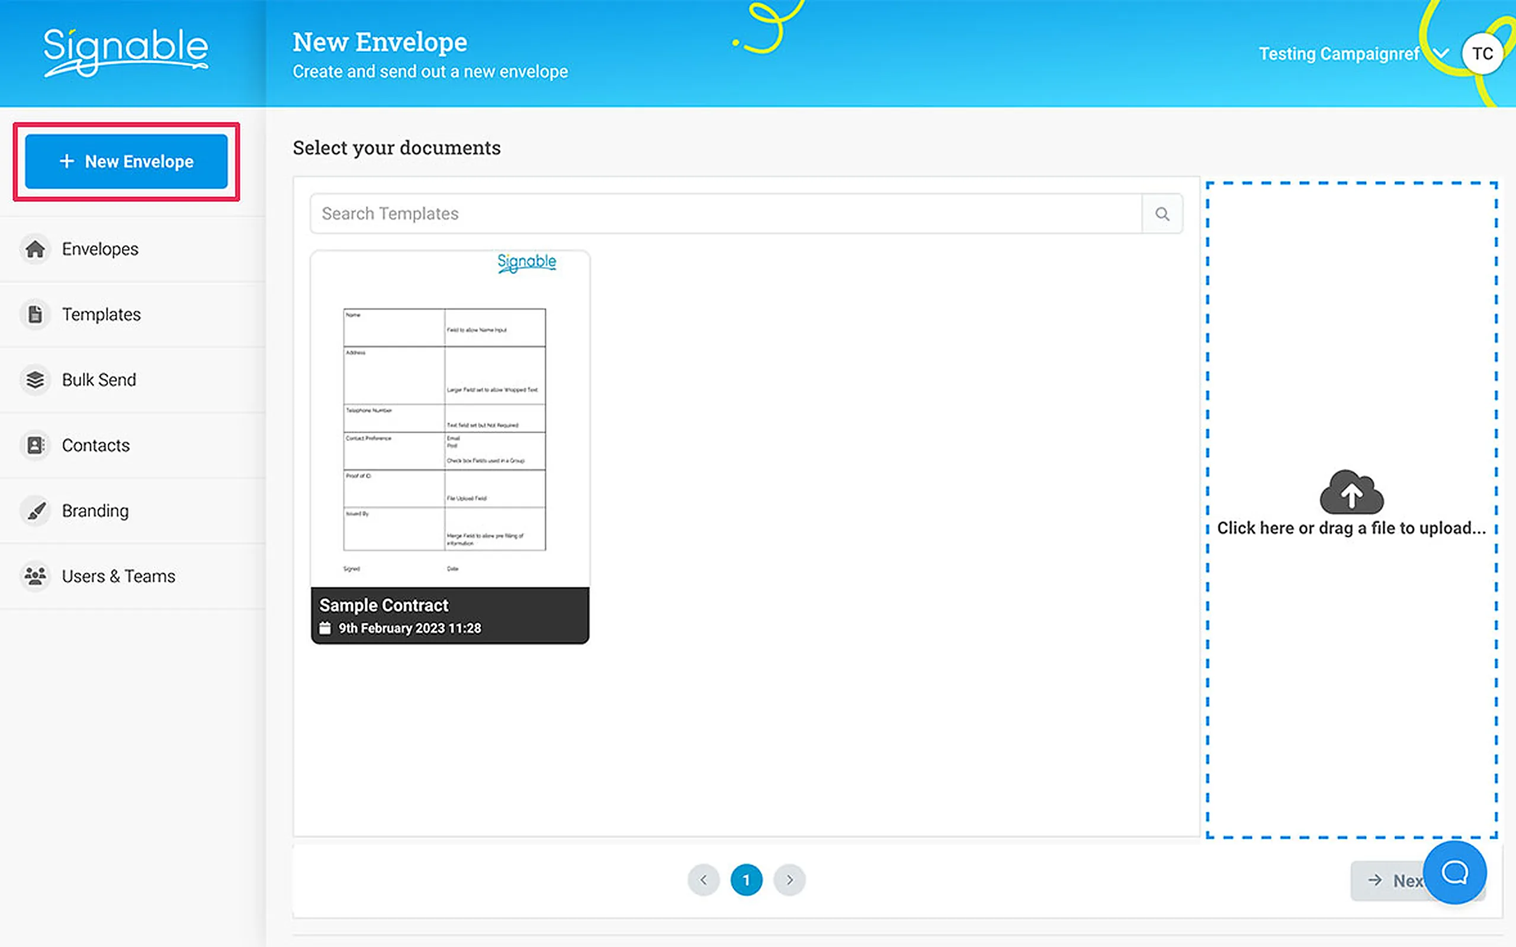Screen dimensions: 1516x947
Task: Click the file upload drop zone text
Action: pos(1351,528)
